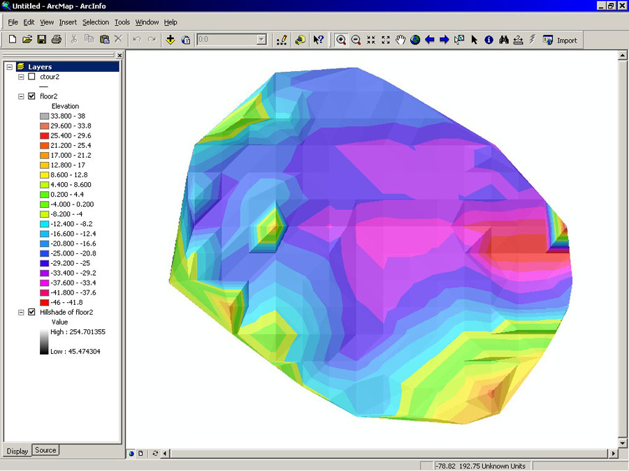This screenshot has height=471, width=629.
Task: Open the Tools menu
Action: pos(122,22)
